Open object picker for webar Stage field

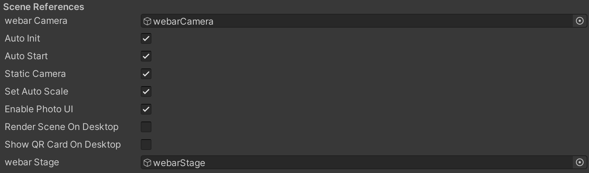(580, 163)
